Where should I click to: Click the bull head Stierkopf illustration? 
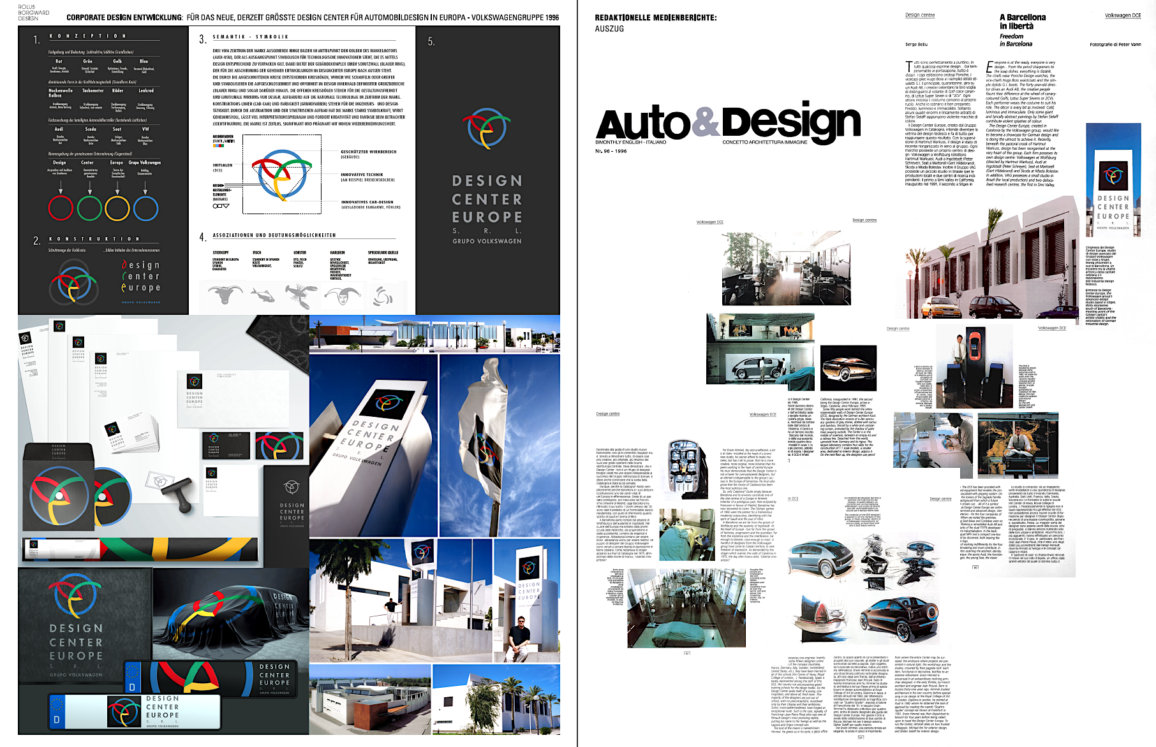(x=225, y=294)
